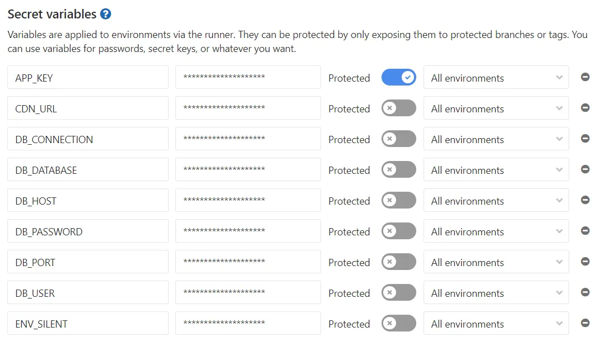The width and height of the screenshot is (614, 341).
Task: Expand All environments dropdown for DB_HOST
Action: [496, 201]
